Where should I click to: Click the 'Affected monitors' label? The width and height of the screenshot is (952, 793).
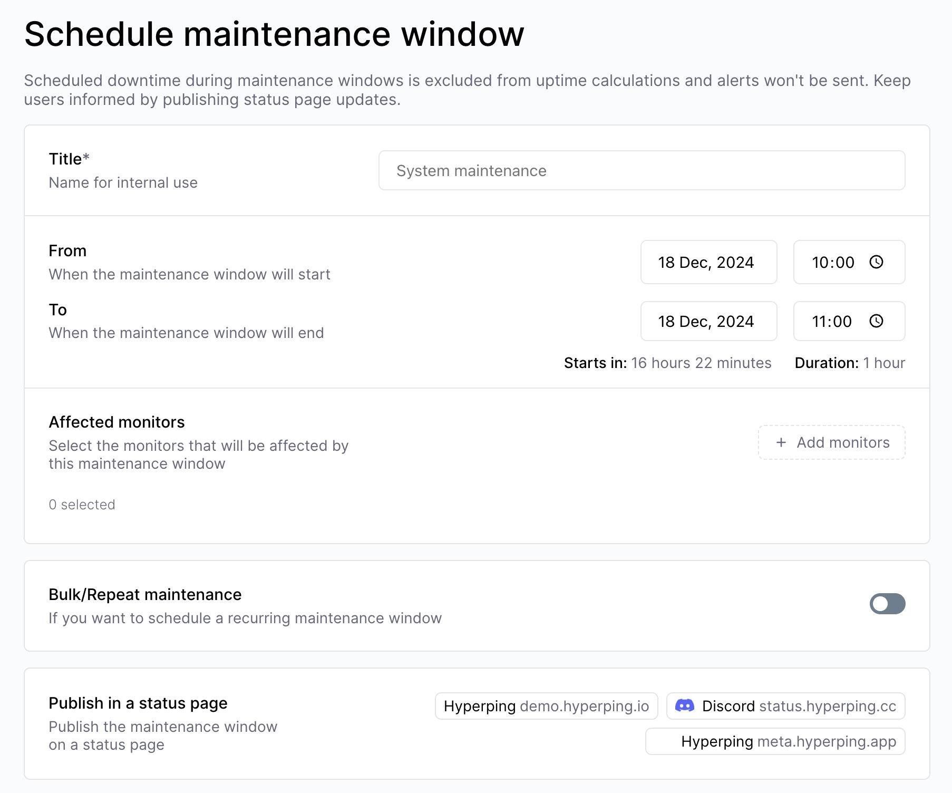pyautogui.click(x=116, y=422)
